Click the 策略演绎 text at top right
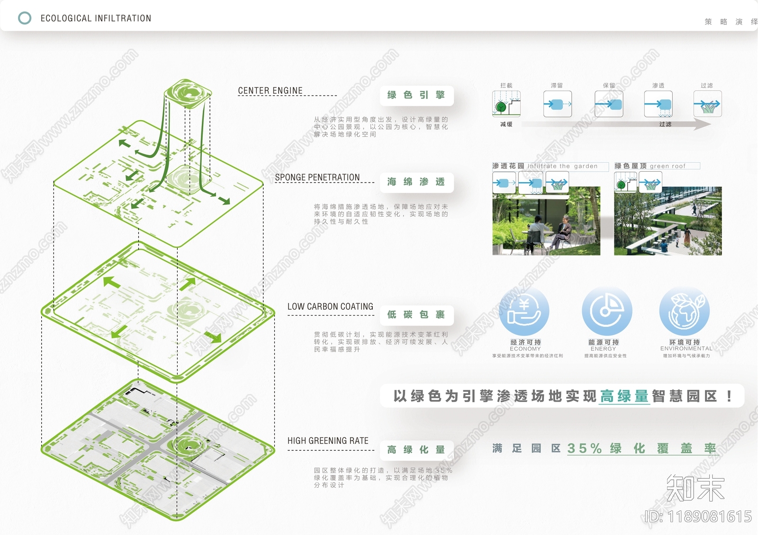The width and height of the screenshot is (758, 535). coord(731,22)
